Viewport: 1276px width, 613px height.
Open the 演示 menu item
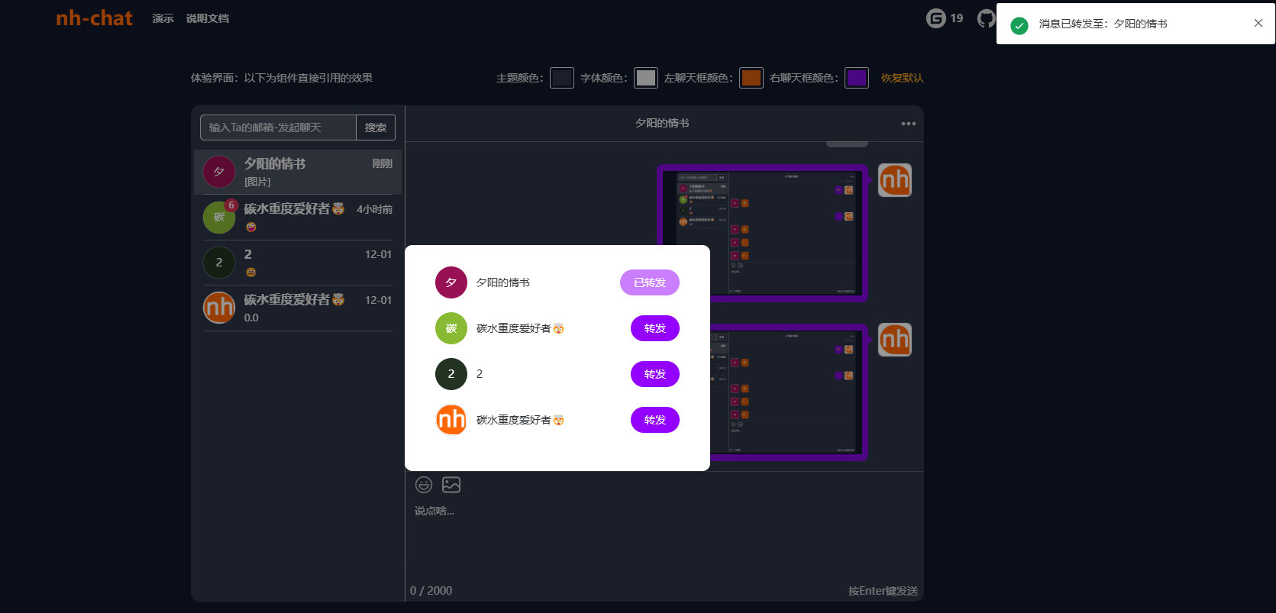[163, 18]
